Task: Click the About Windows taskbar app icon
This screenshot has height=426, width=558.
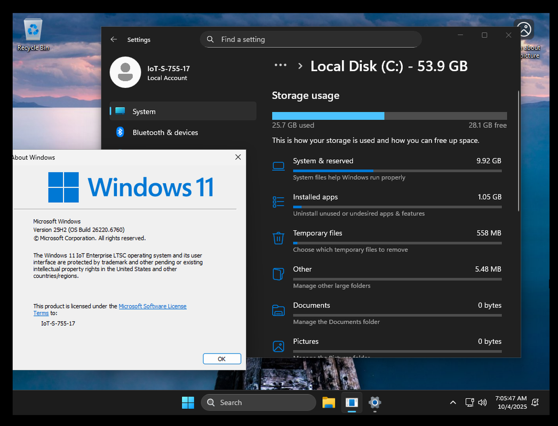Action: [x=352, y=403]
